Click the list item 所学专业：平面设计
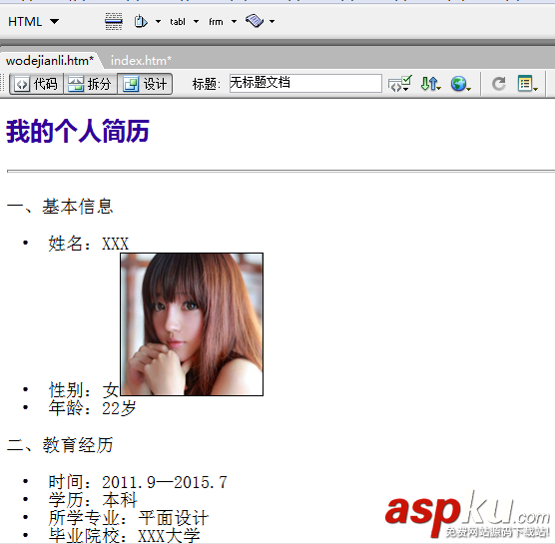 (129, 518)
